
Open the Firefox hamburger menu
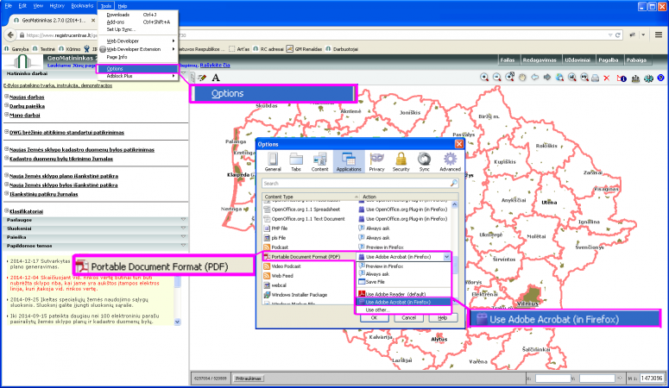[659, 35]
